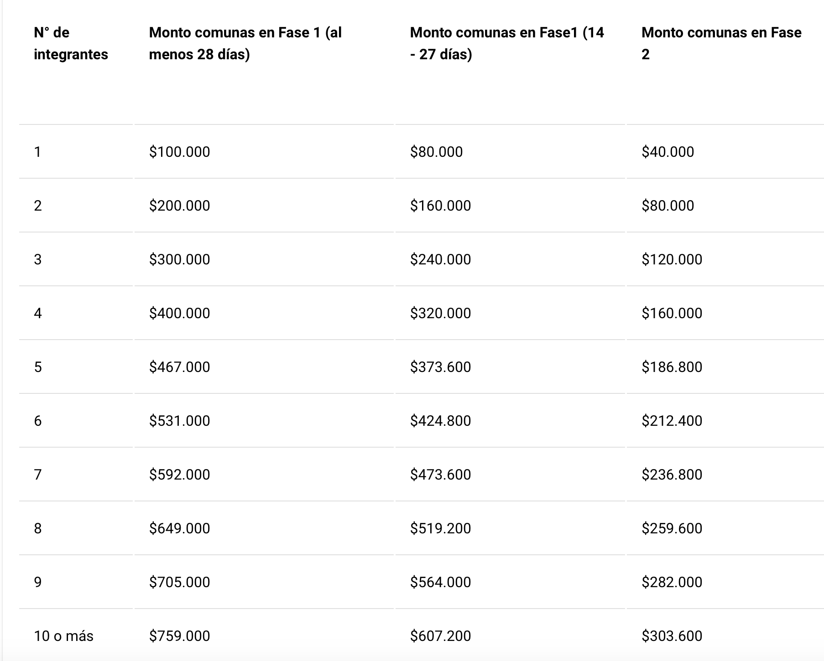Click 'Monto comunas en Fase1 (14 - 27 días)' header
The width and height of the screenshot is (824, 661).
[507, 43]
